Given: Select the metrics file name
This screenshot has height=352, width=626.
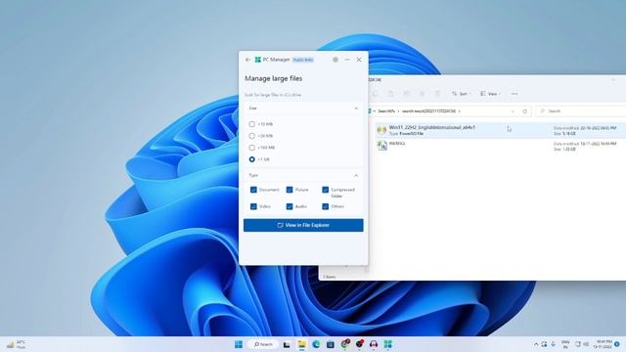Looking at the screenshot, I should pyautogui.click(x=397, y=144).
